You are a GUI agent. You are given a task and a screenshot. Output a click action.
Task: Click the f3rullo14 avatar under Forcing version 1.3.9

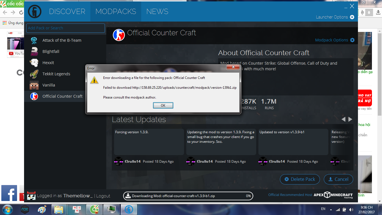[119, 162]
